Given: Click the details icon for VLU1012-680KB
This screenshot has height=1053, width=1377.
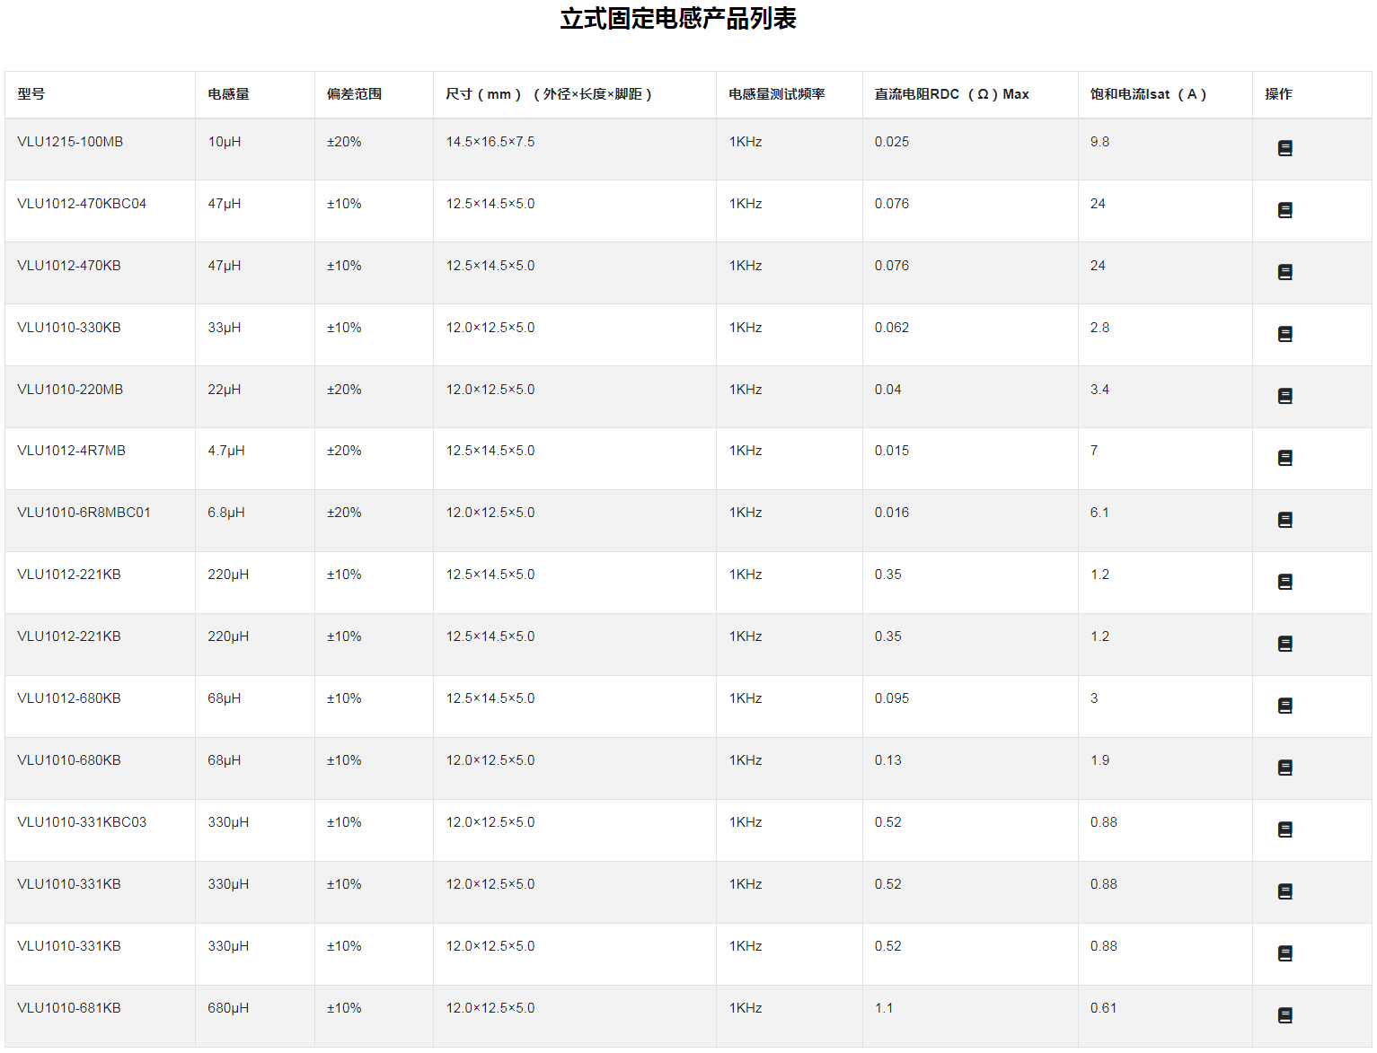Looking at the screenshot, I should [x=1284, y=706].
